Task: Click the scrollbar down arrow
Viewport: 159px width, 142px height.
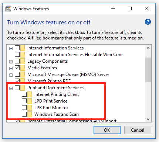Action: click(148, 119)
